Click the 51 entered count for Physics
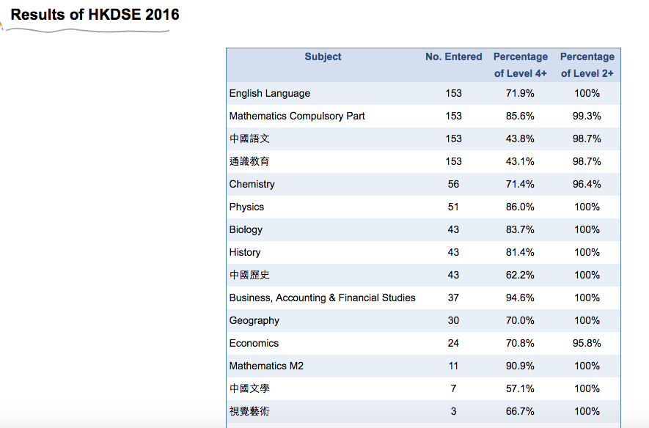The image size is (649, 428). 453,207
